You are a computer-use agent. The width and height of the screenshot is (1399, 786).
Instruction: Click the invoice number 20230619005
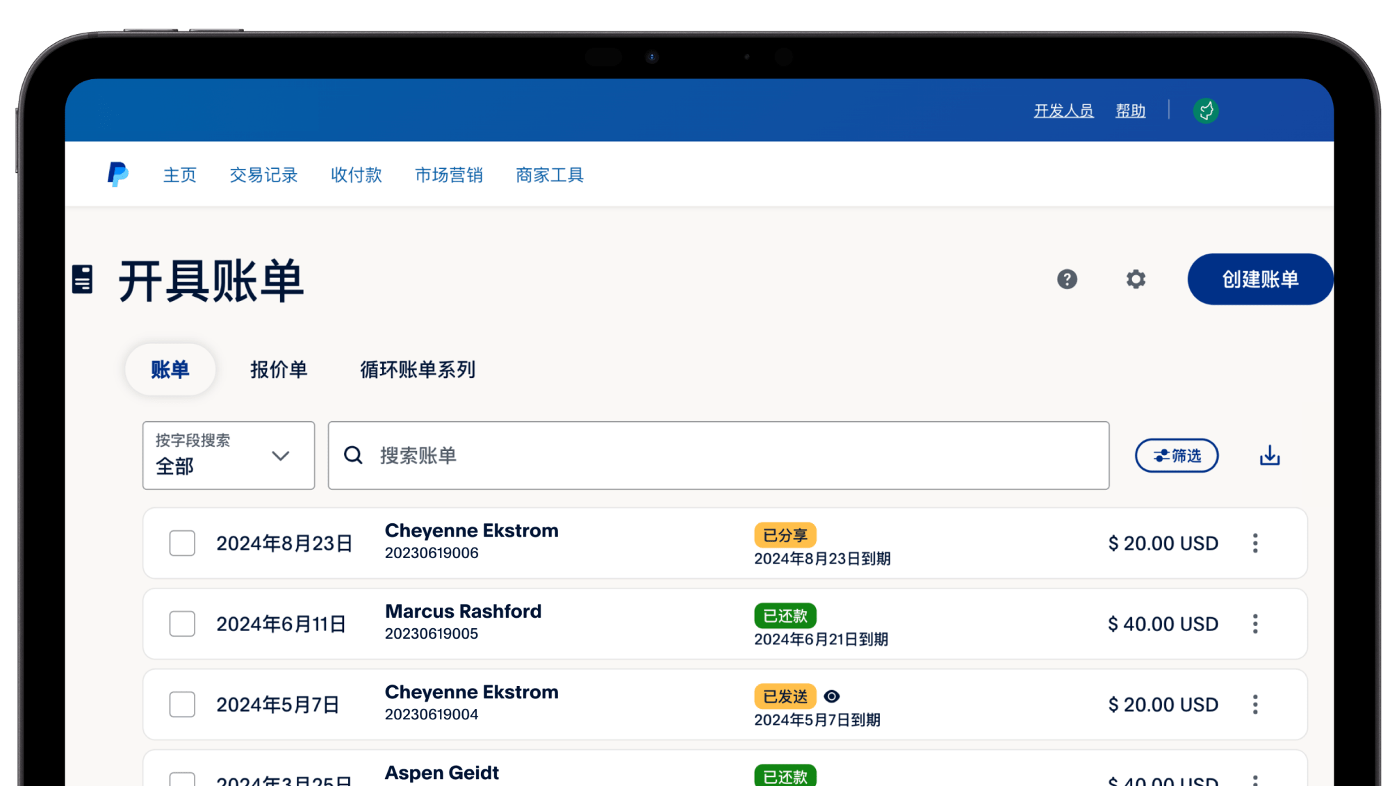coord(432,634)
